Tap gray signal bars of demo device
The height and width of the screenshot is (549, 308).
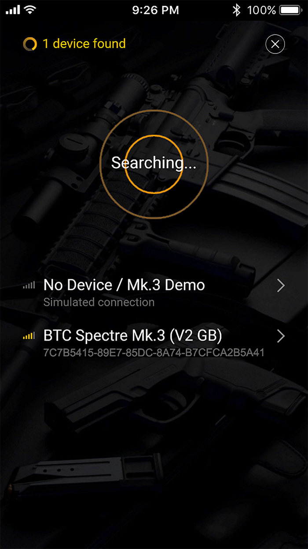tap(29, 286)
